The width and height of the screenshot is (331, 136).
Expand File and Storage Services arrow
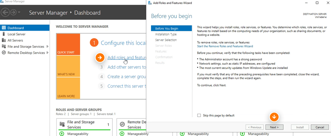point(47,46)
